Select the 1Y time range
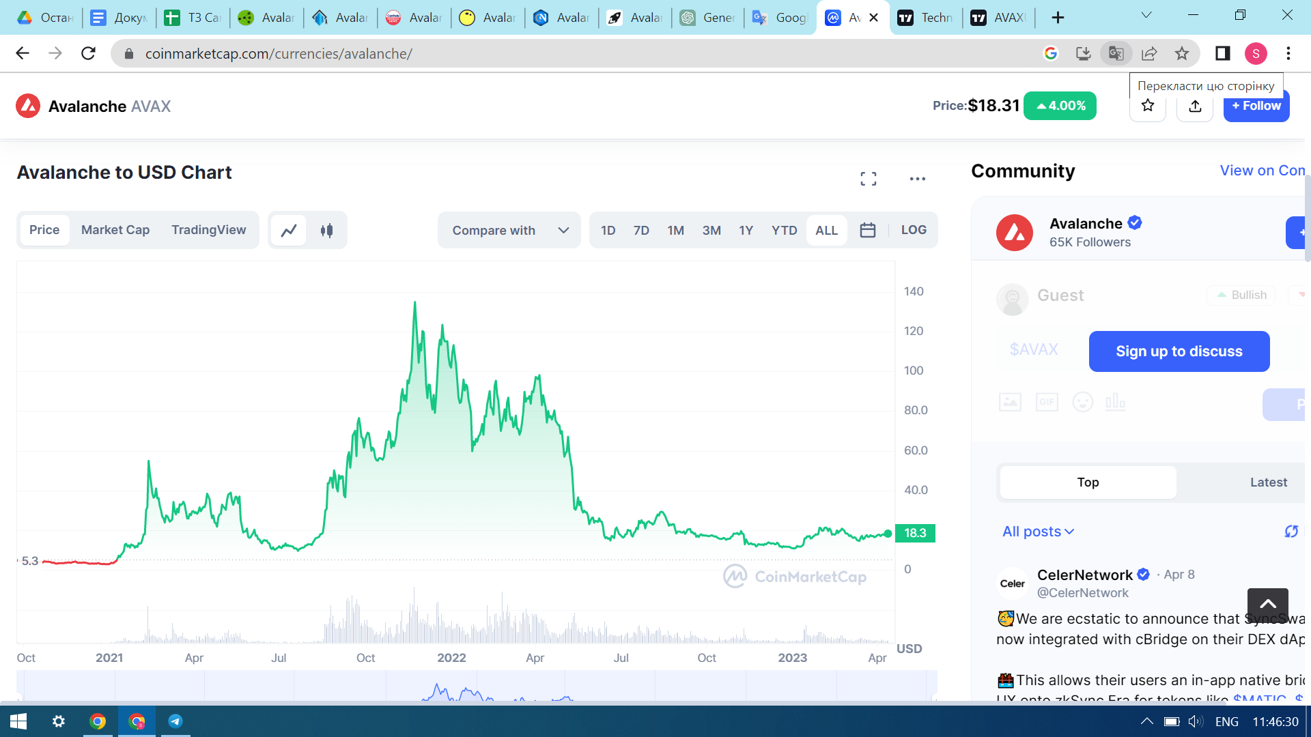Screen dimensions: 1311x737 746,231
